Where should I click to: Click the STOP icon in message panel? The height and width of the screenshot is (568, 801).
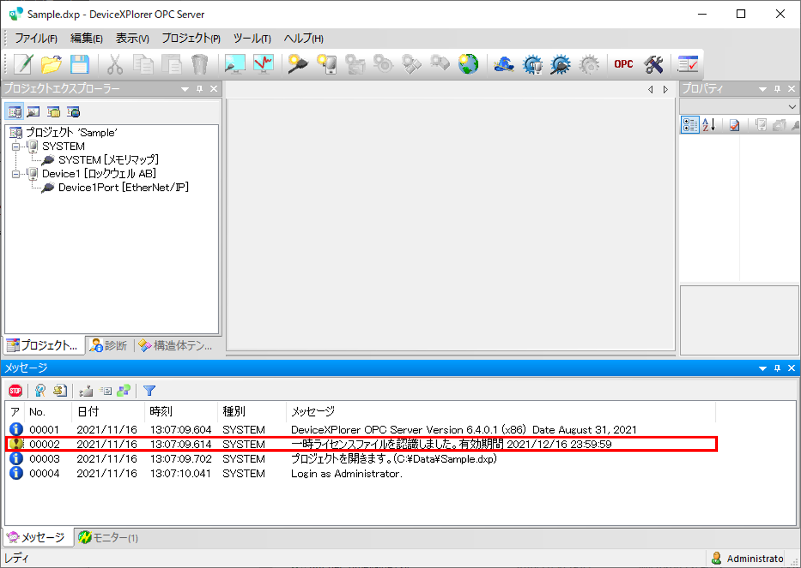tap(15, 391)
